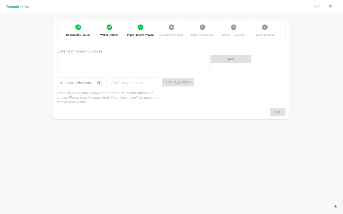Click step 3 Import Secret Phrase circle

tap(140, 27)
